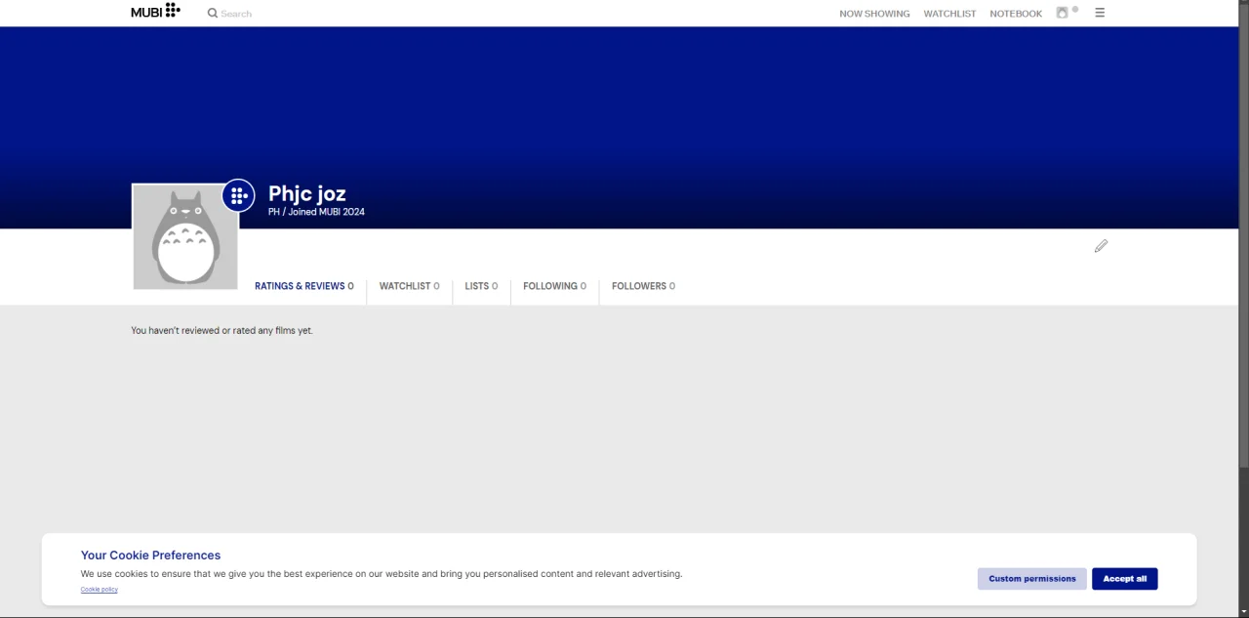1249x618 pixels.
Task: Click the 'Your Cookie Preferences' heading
Action: pos(150,556)
